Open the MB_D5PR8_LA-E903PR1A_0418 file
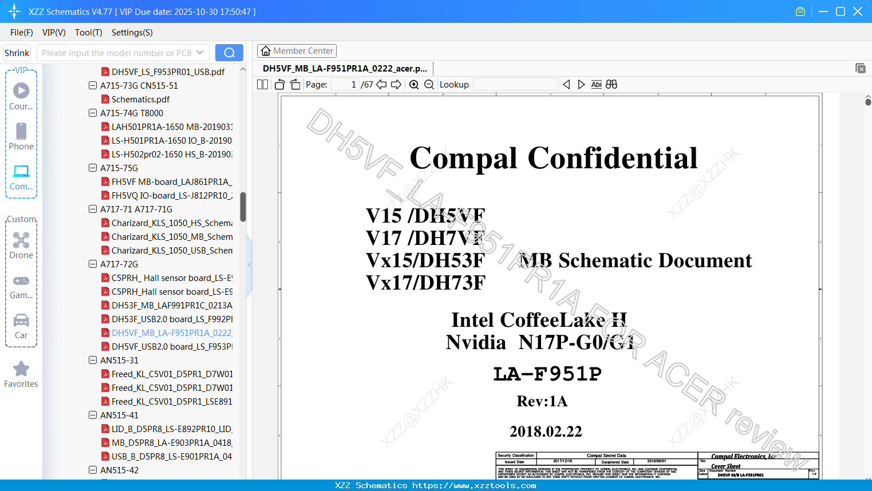 (172, 442)
